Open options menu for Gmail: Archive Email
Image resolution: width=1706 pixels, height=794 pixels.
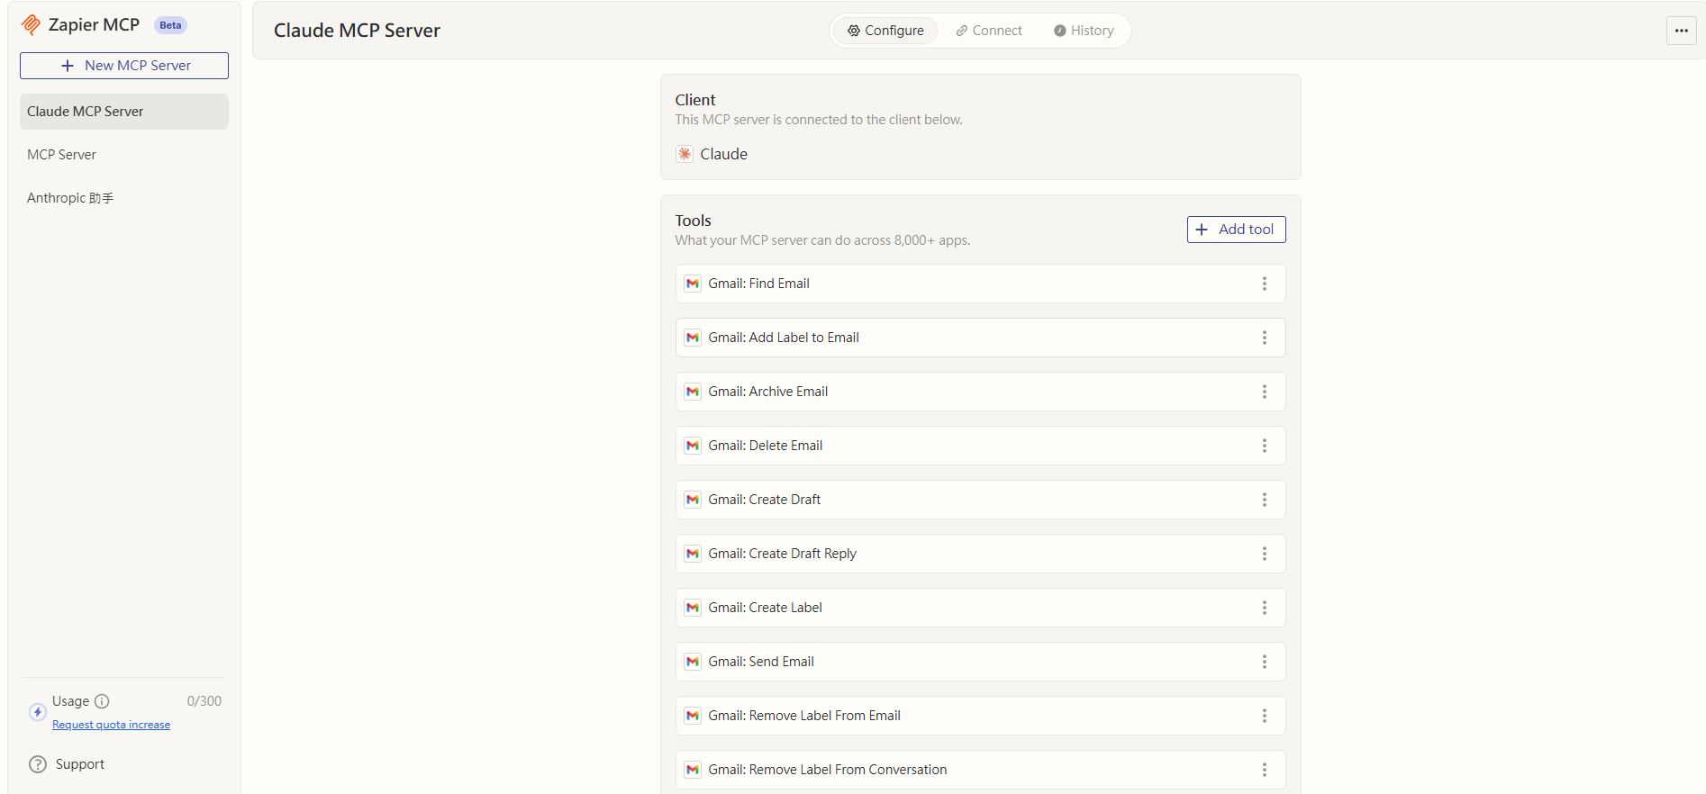(x=1264, y=392)
